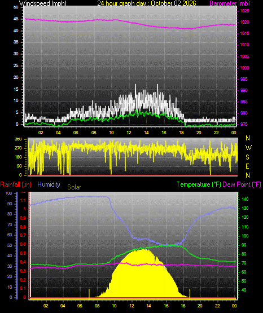The image size is (263, 313).
Task: Click the 1000 barometer axis value
Action: [x=244, y=68]
